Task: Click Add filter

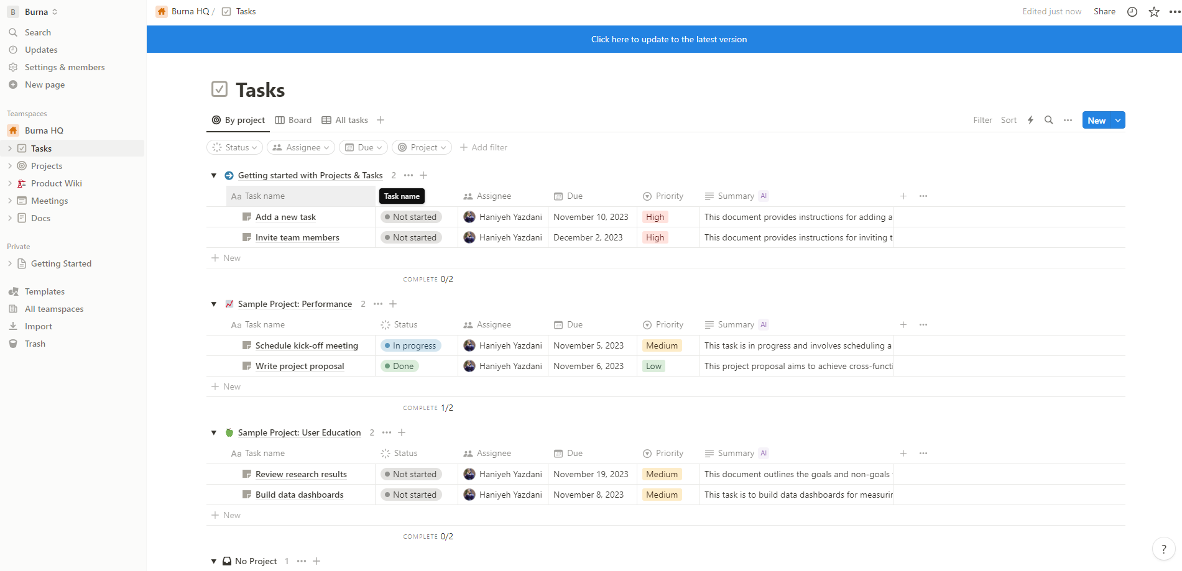Action: tap(483, 147)
